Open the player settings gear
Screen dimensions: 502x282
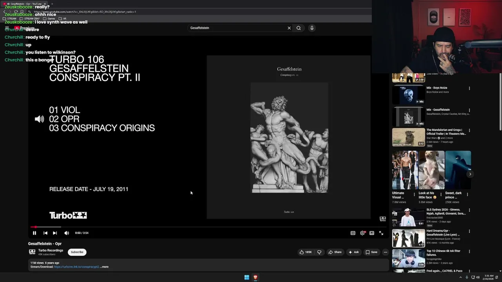(x=362, y=233)
